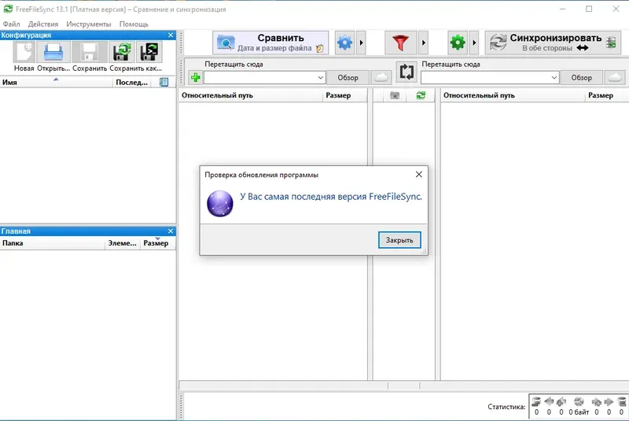
Task: Click the right-pointing update arrow statistics icon
Action: [609, 401]
